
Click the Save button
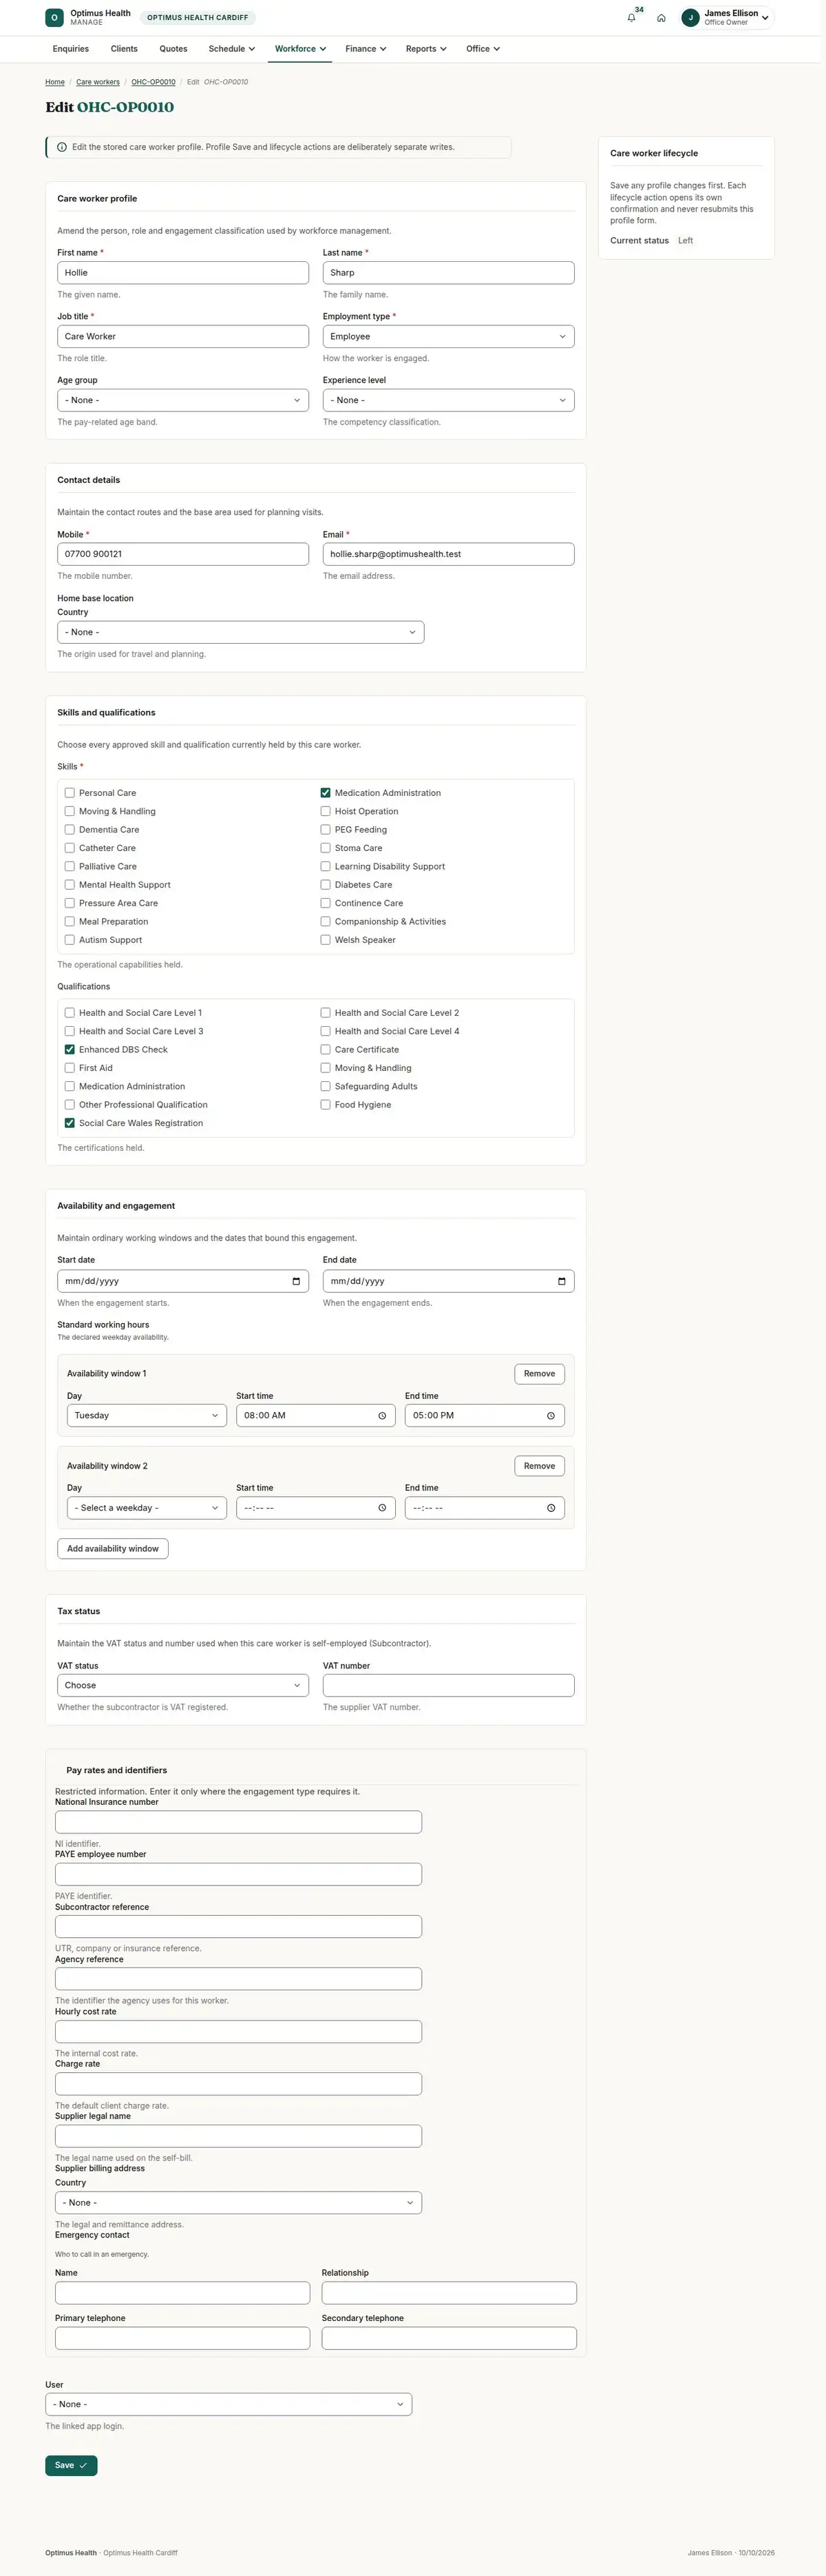pyautogui.click(x=71, y=2465)
